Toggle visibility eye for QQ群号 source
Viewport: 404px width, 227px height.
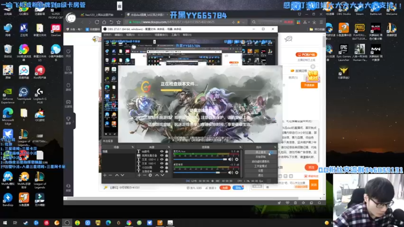tap(162, 152)
